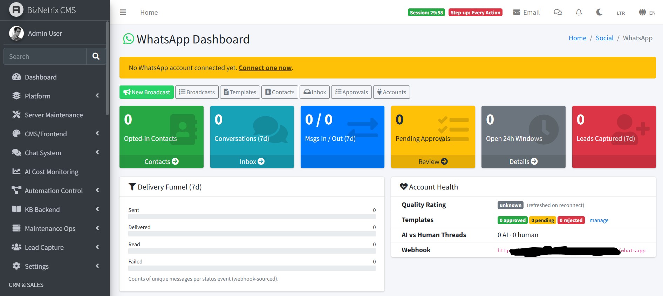Click the 0 rejected templates badge
This screenshot has width=663, height=296.
coord(571,220)
